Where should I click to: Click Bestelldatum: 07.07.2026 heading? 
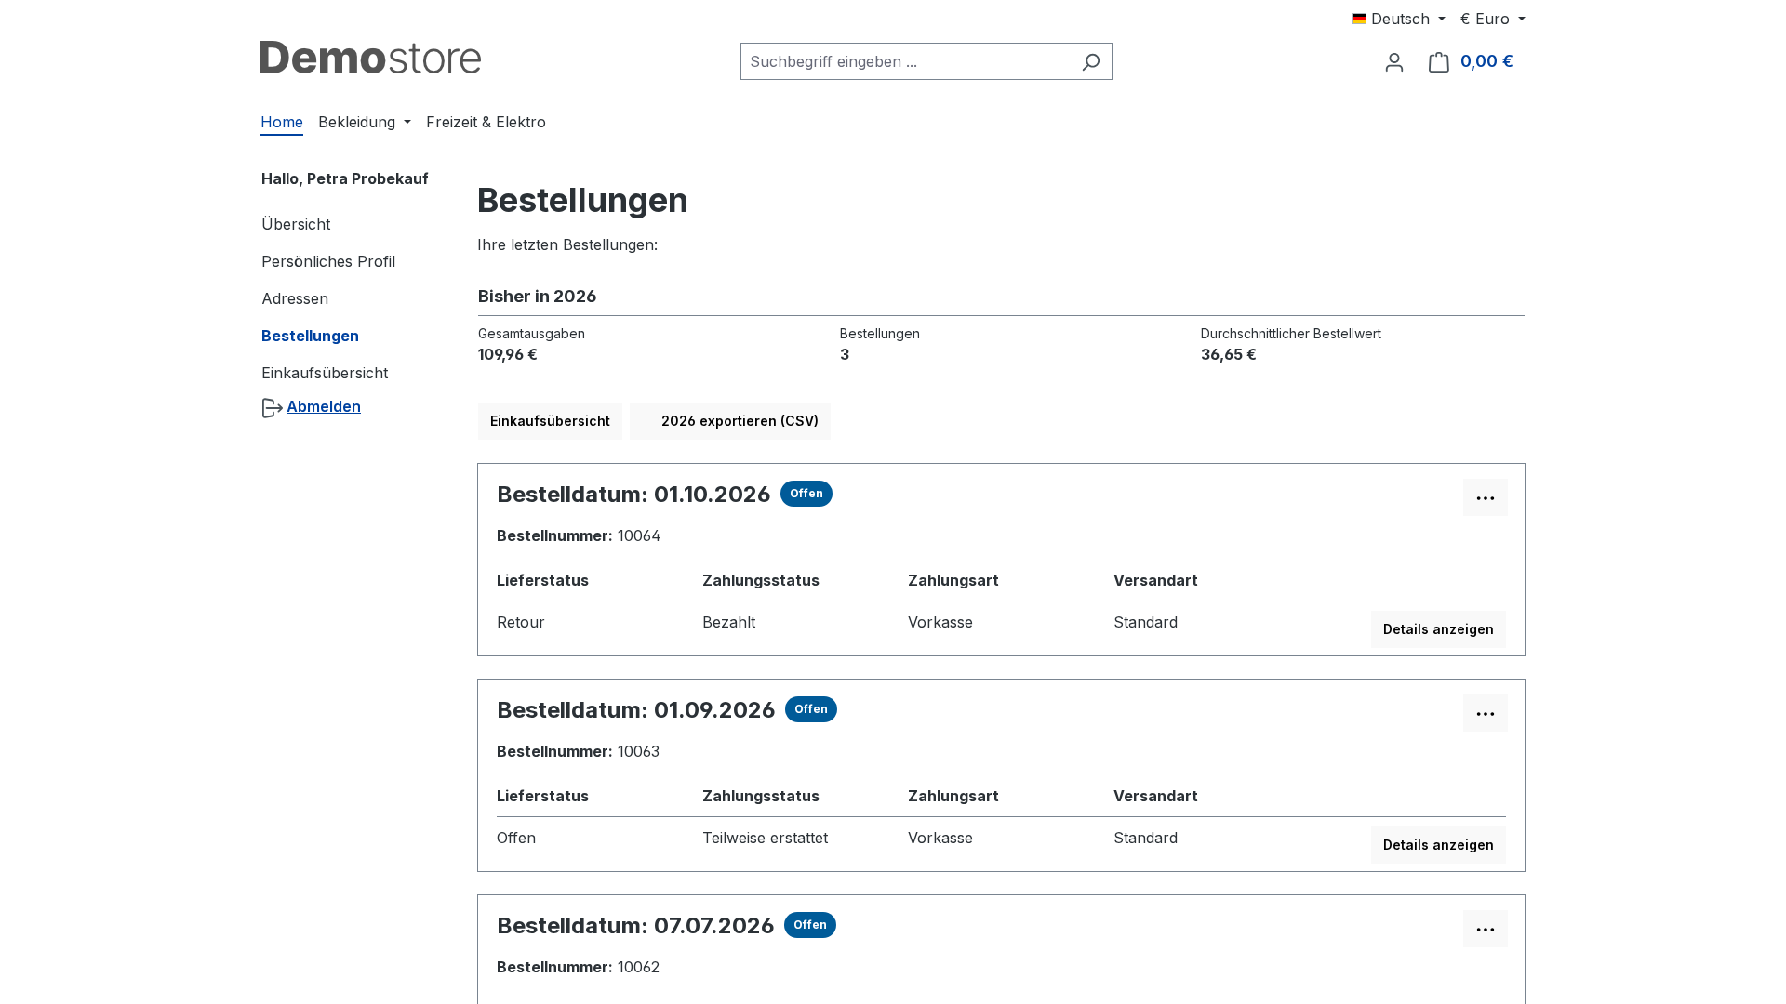pyautogui.click(x=635, y=926)
